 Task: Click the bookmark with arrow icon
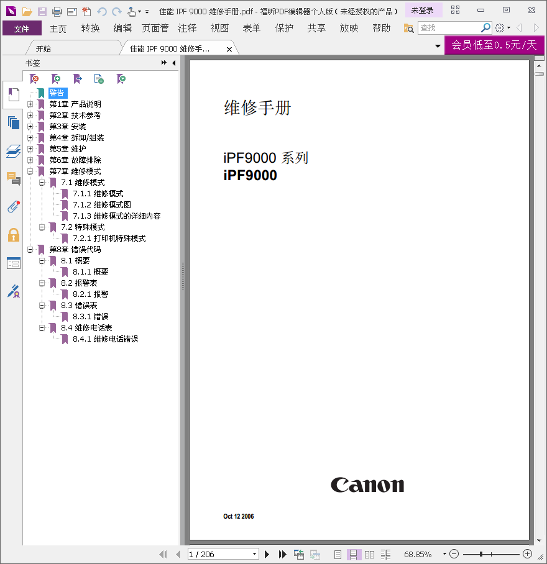pos(77,79)
